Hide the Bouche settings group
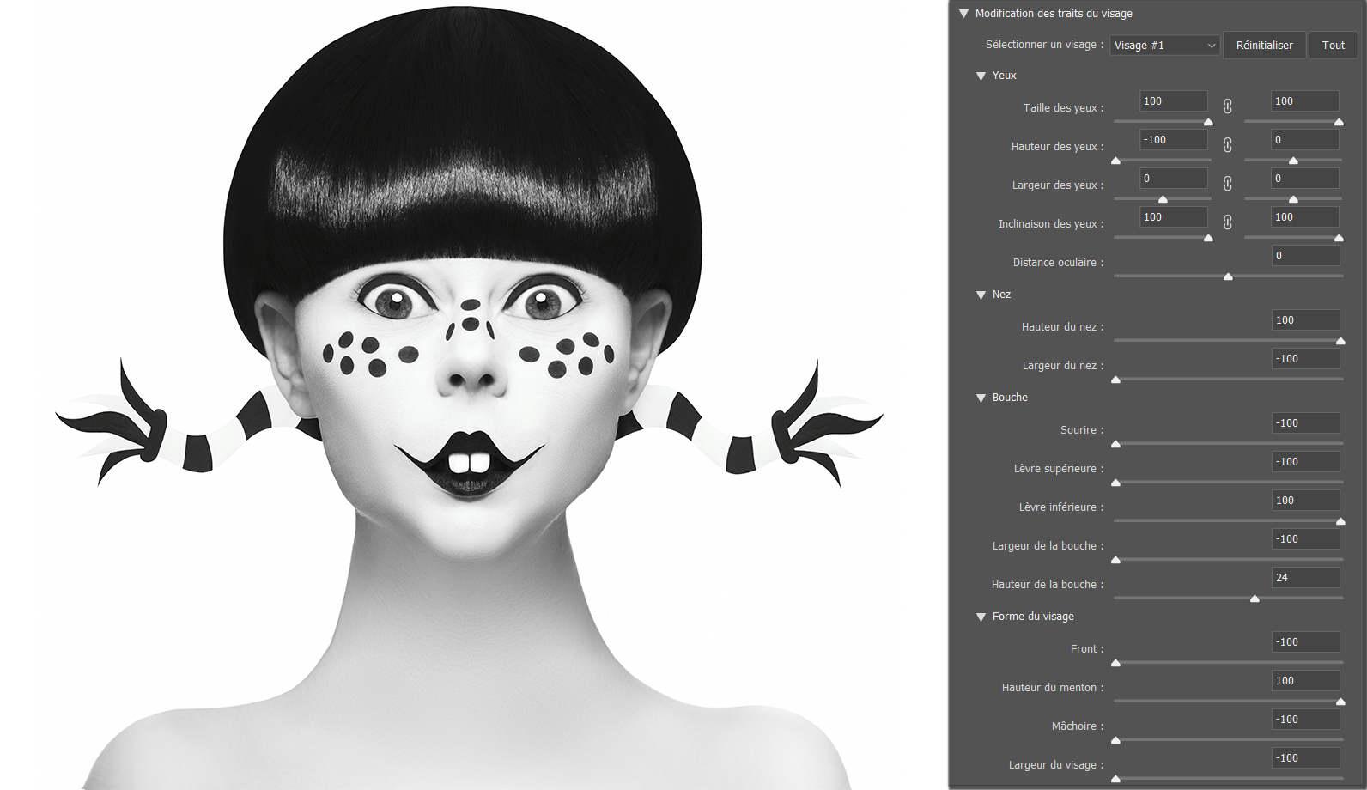The width and height of the screenshot is (1367, 790). 981,398
